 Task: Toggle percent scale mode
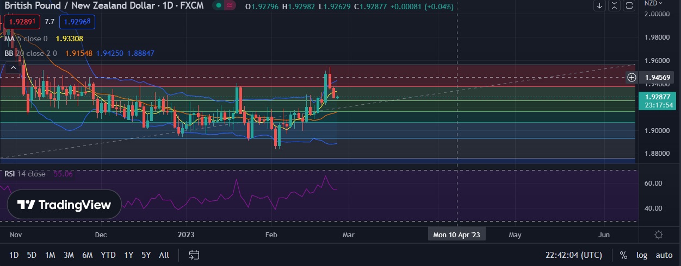[623, 255]
